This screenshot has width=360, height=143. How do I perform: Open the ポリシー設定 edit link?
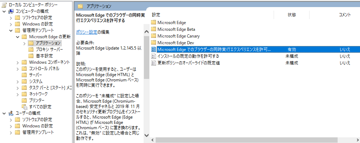click(x=87, y=32)
